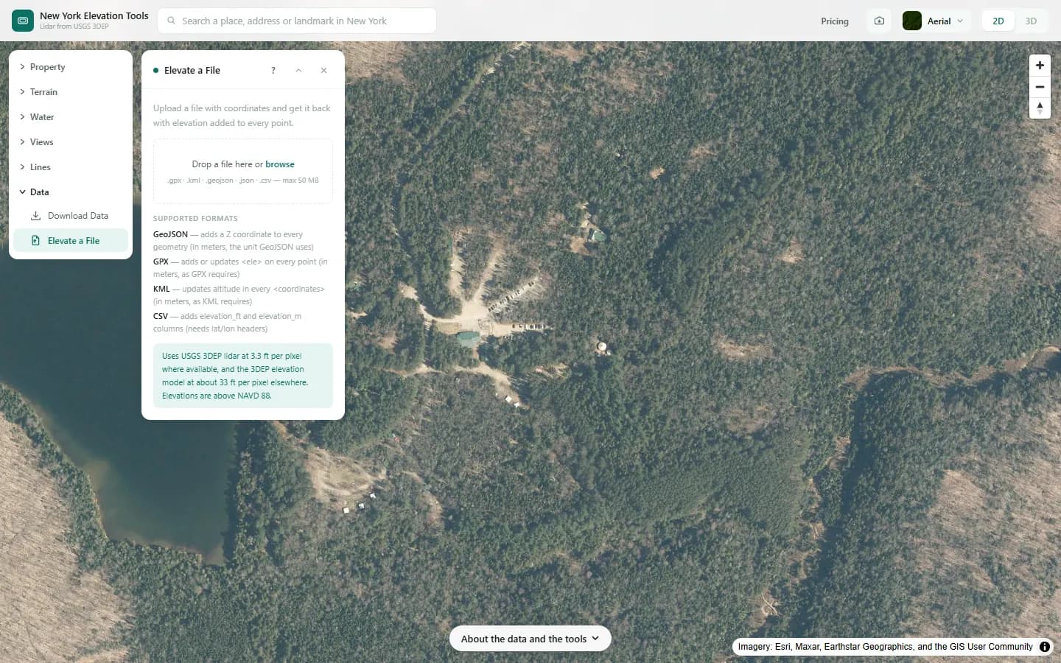
Task: Expand the Lines section
Action: click(71, 167)
